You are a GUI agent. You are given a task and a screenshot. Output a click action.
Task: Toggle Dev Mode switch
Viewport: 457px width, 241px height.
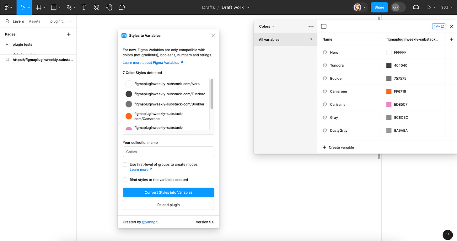click(398, 7)
